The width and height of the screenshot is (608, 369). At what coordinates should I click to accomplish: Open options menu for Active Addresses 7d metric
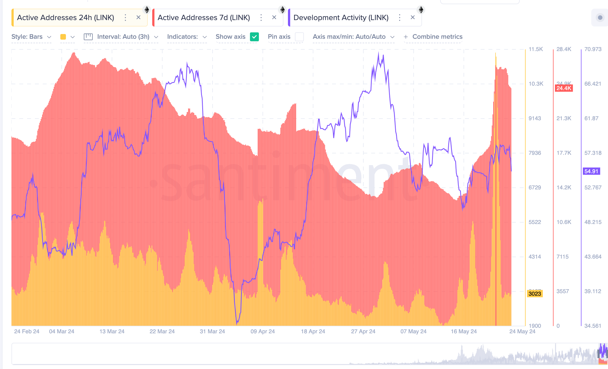click(261, 18)
